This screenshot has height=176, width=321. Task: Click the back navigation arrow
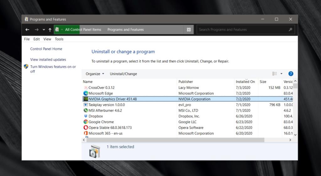pos(28,30)
